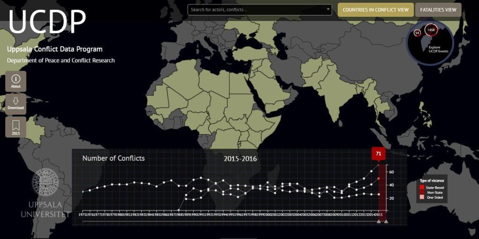Image resolution: width=479 pixels, height=239 pixels.
Task: Click the Department of Peace and Conflict Research text
Action: click(61, 60)
